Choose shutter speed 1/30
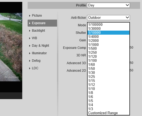The width and height of the screenshot is (142, 116). point(109,73)
